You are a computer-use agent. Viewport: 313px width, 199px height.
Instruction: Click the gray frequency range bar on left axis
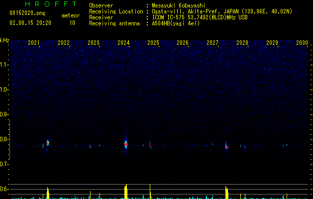pos(9,140)
